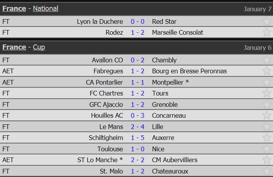This screenshot has height=177, width=273.
Task: Open the France link in National header
Action: click(14, 9)
